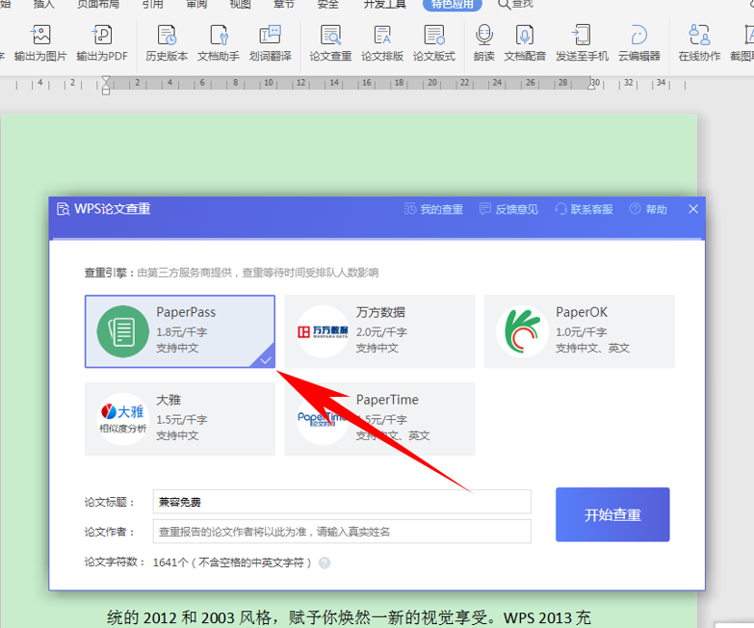The width and height of the screenshot is (754, 628).
Task: Open 反馈意见 feedback in dialog header
Action: point(508,209)
